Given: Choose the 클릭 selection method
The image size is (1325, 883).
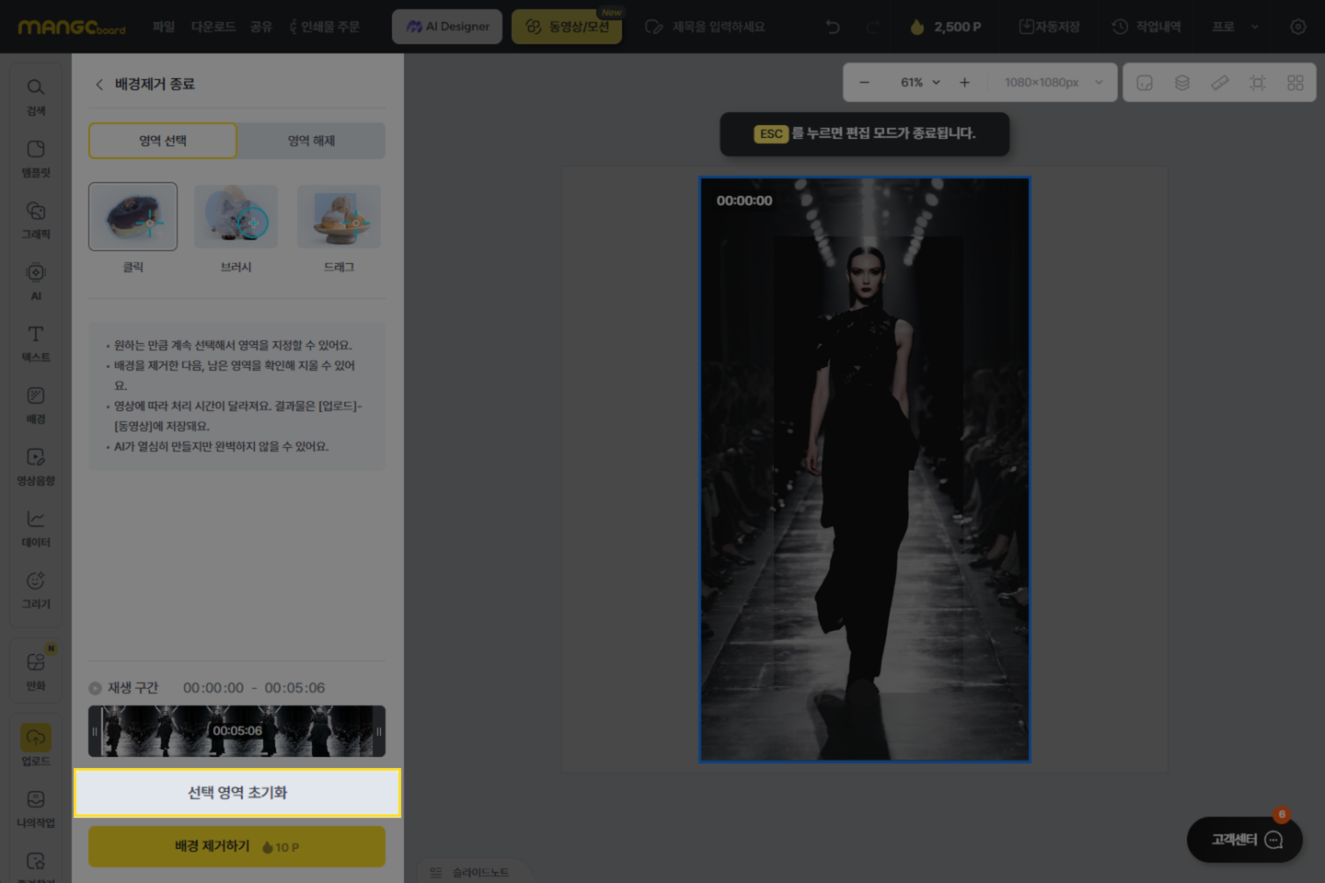Looking at the screenshot, I should coord(133,229).
